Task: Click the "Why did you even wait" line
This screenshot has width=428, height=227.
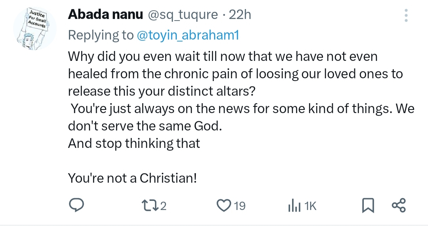Action: click(223, 57)
